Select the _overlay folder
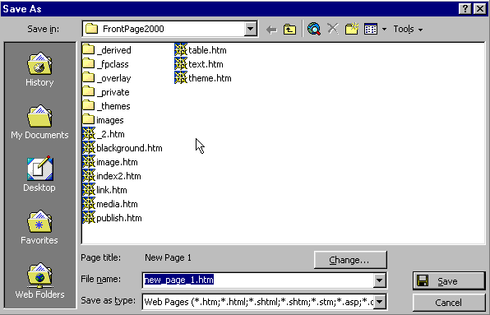Screen dimensions: 490x315 (x=107, y=78)
